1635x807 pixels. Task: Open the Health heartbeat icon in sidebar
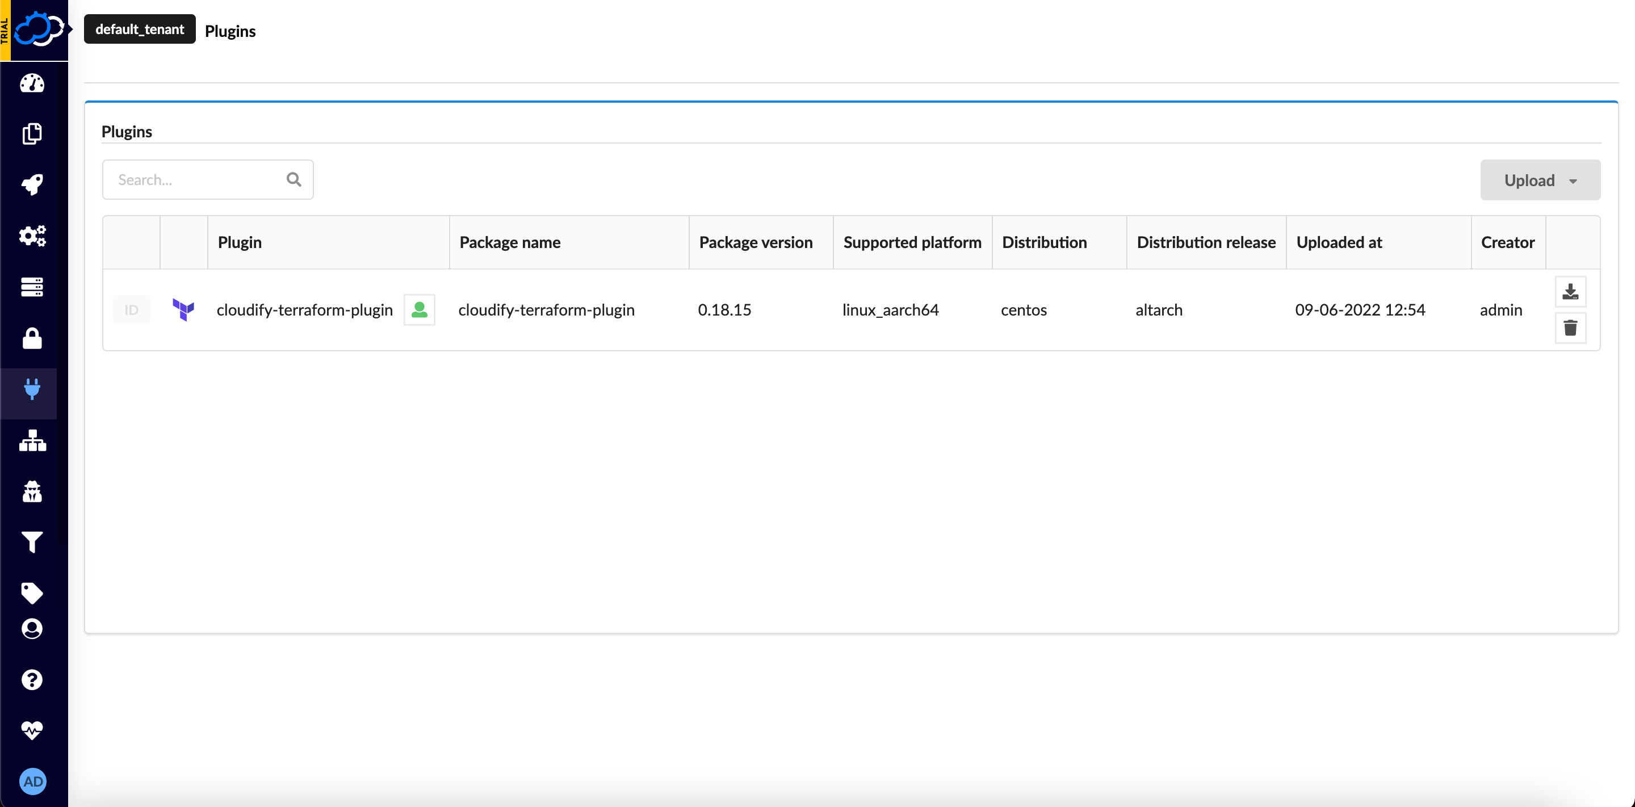[x=32, y=730]
